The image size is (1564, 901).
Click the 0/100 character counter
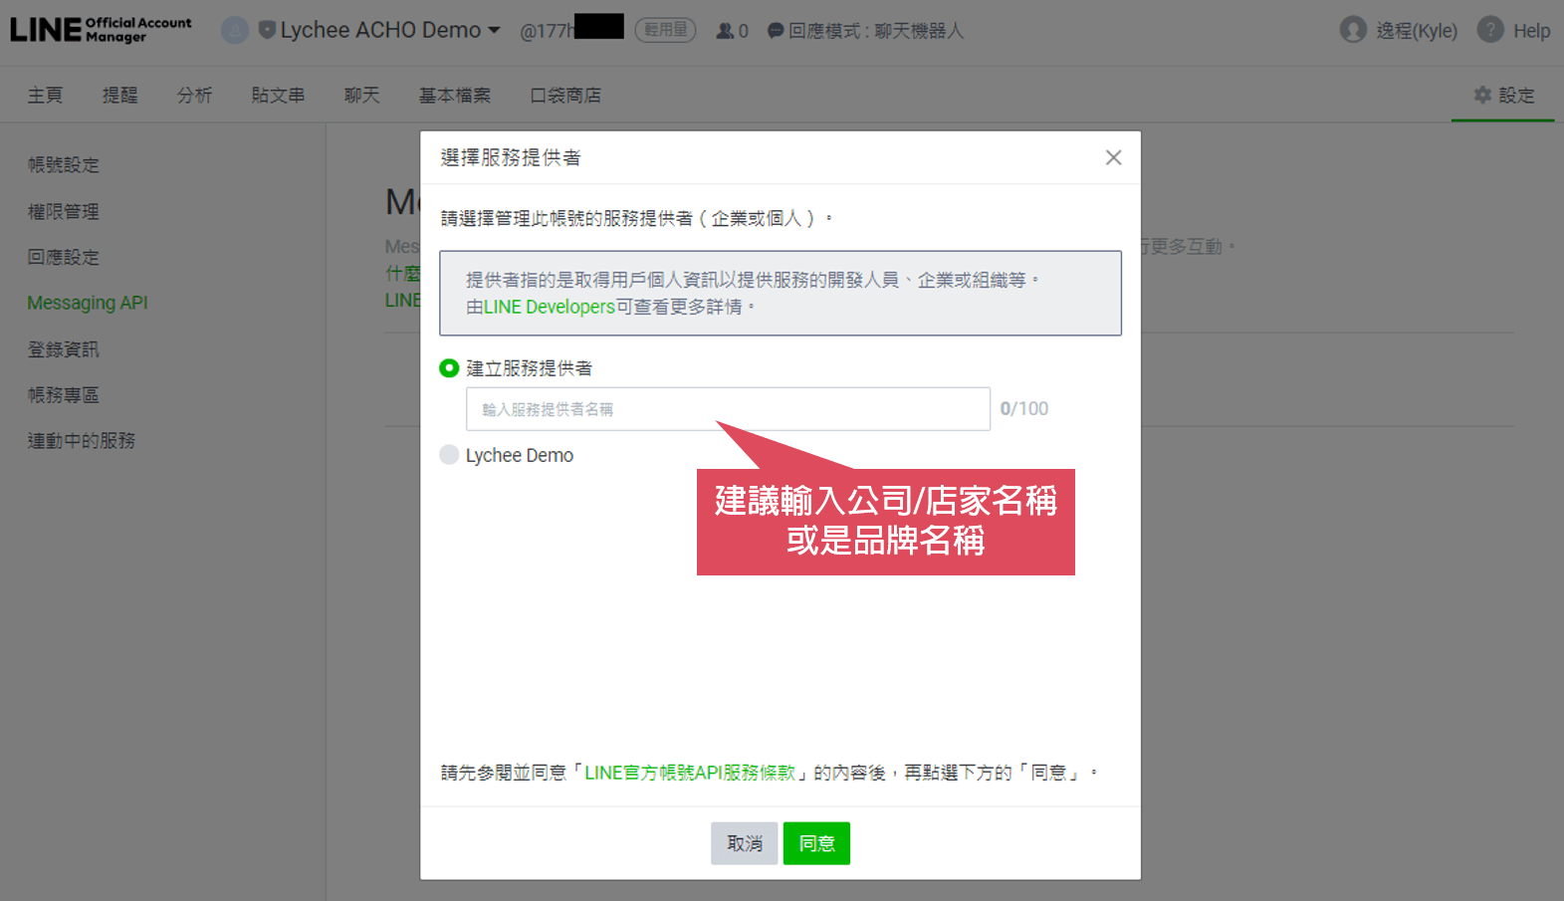pos(1024,409)
